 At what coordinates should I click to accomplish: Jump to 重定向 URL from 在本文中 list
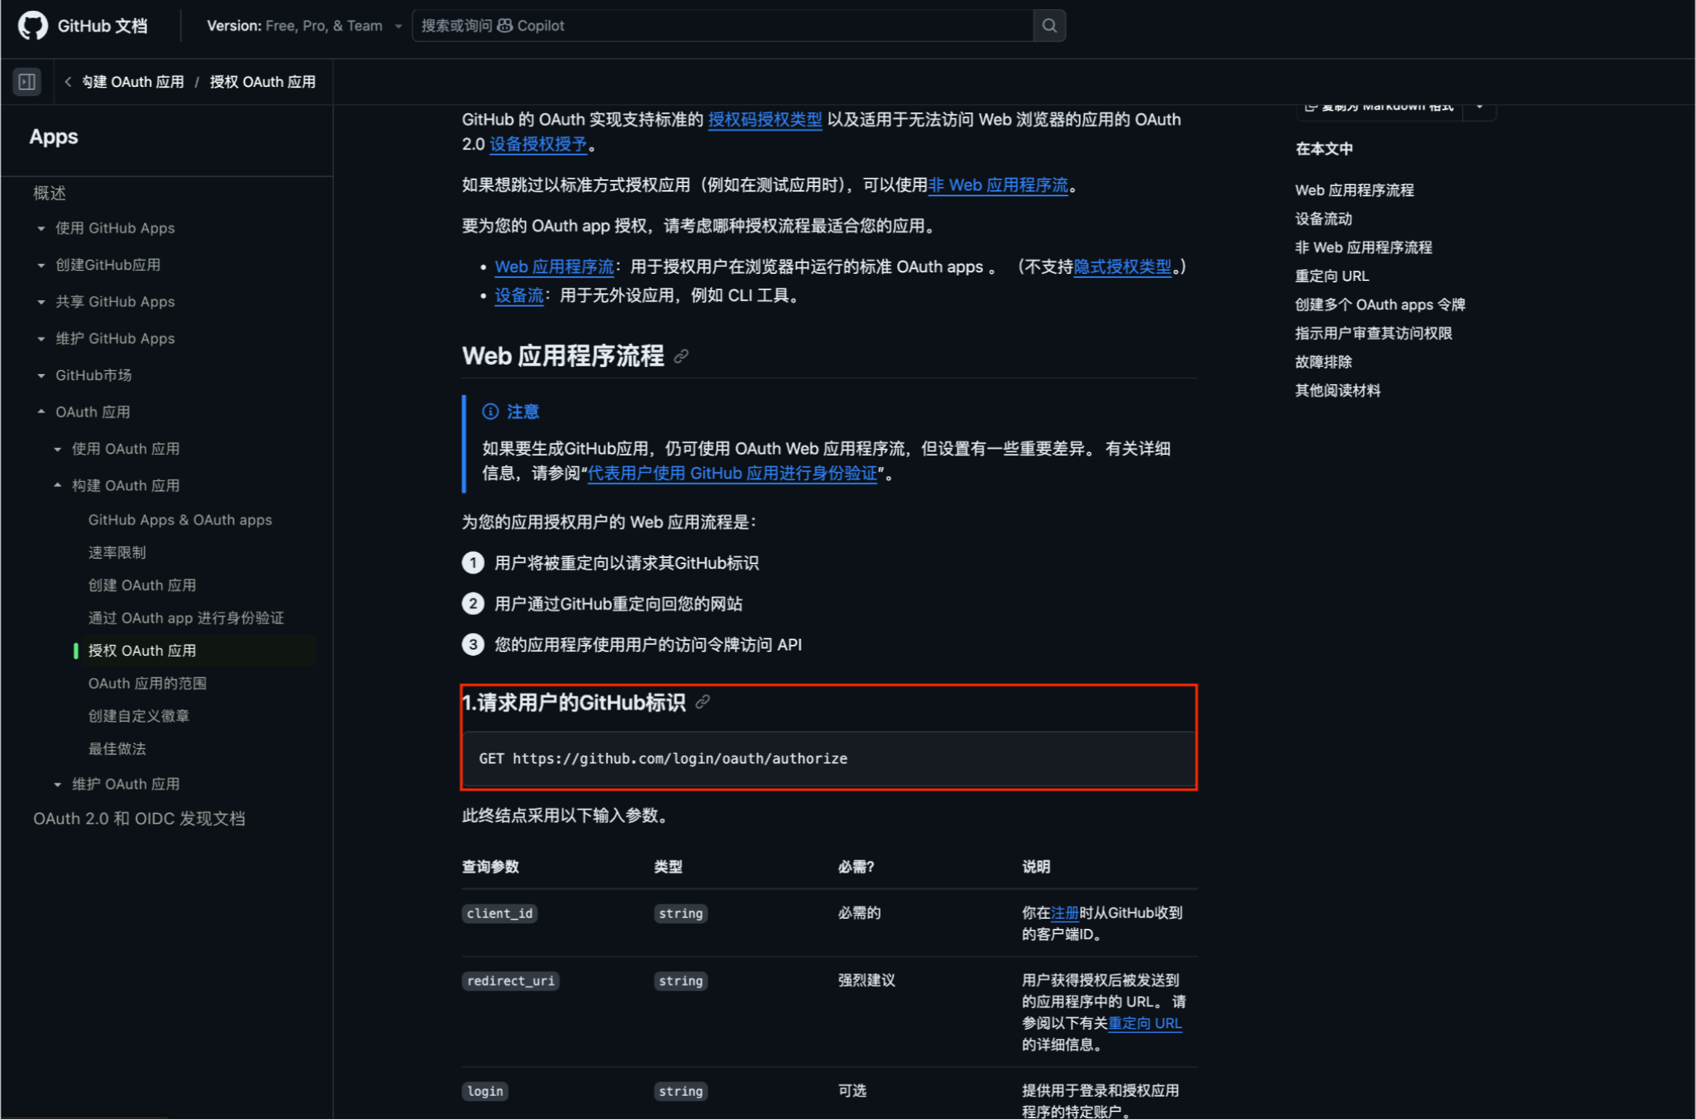(1332, 276)
